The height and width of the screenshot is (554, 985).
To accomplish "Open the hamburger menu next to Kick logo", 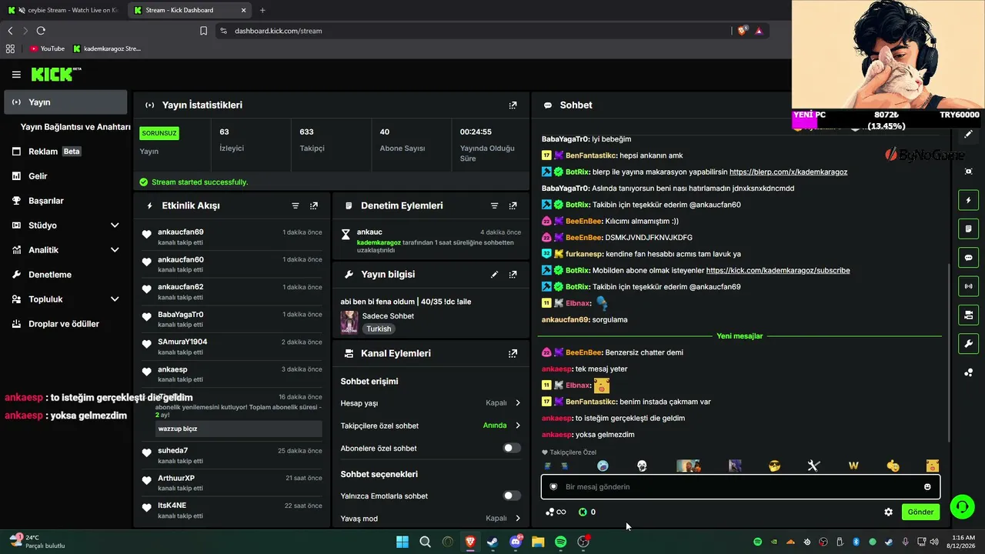I will point(16,75).
